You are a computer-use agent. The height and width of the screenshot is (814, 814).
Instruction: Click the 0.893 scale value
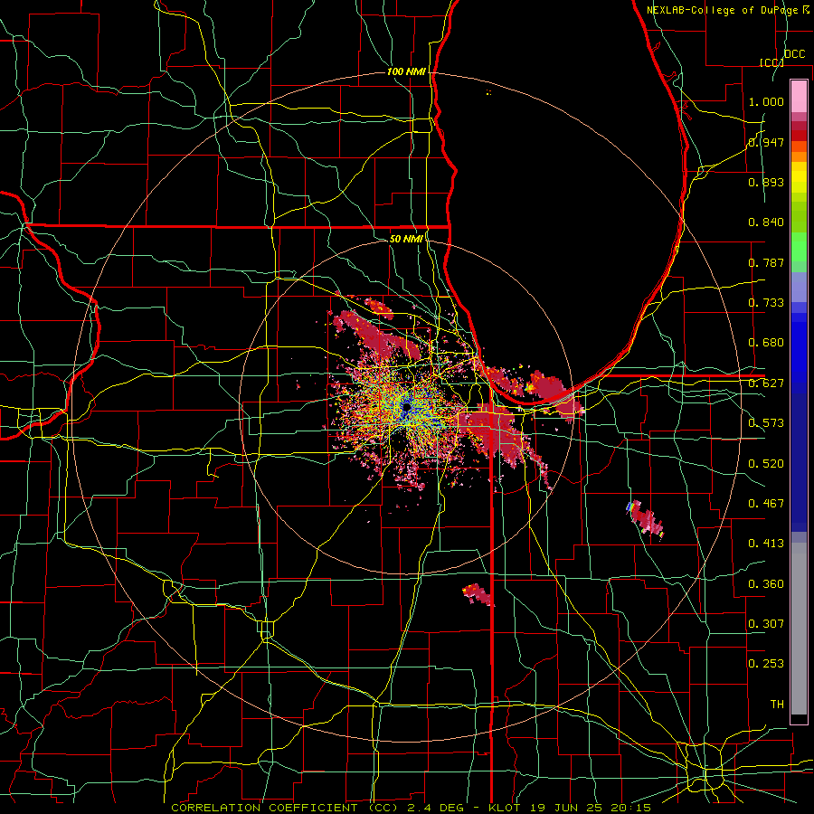766,182
